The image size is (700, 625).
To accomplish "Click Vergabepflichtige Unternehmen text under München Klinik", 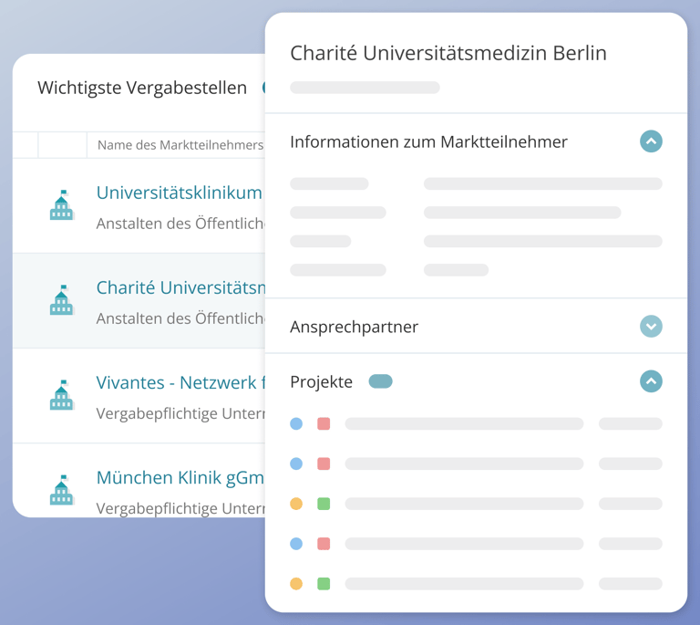I will click(x=180, y=508).
